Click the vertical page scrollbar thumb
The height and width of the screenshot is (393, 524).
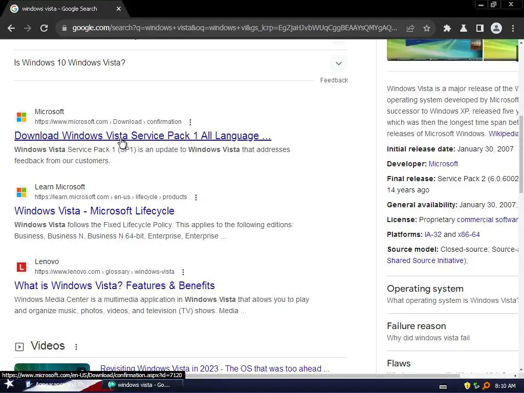[x=521, y=155]
